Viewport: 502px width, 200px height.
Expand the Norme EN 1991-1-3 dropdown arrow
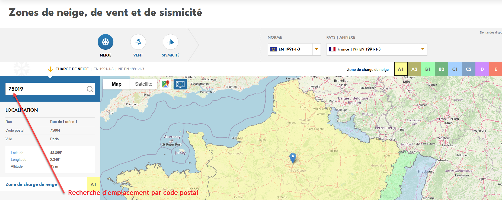coord(316,49)
